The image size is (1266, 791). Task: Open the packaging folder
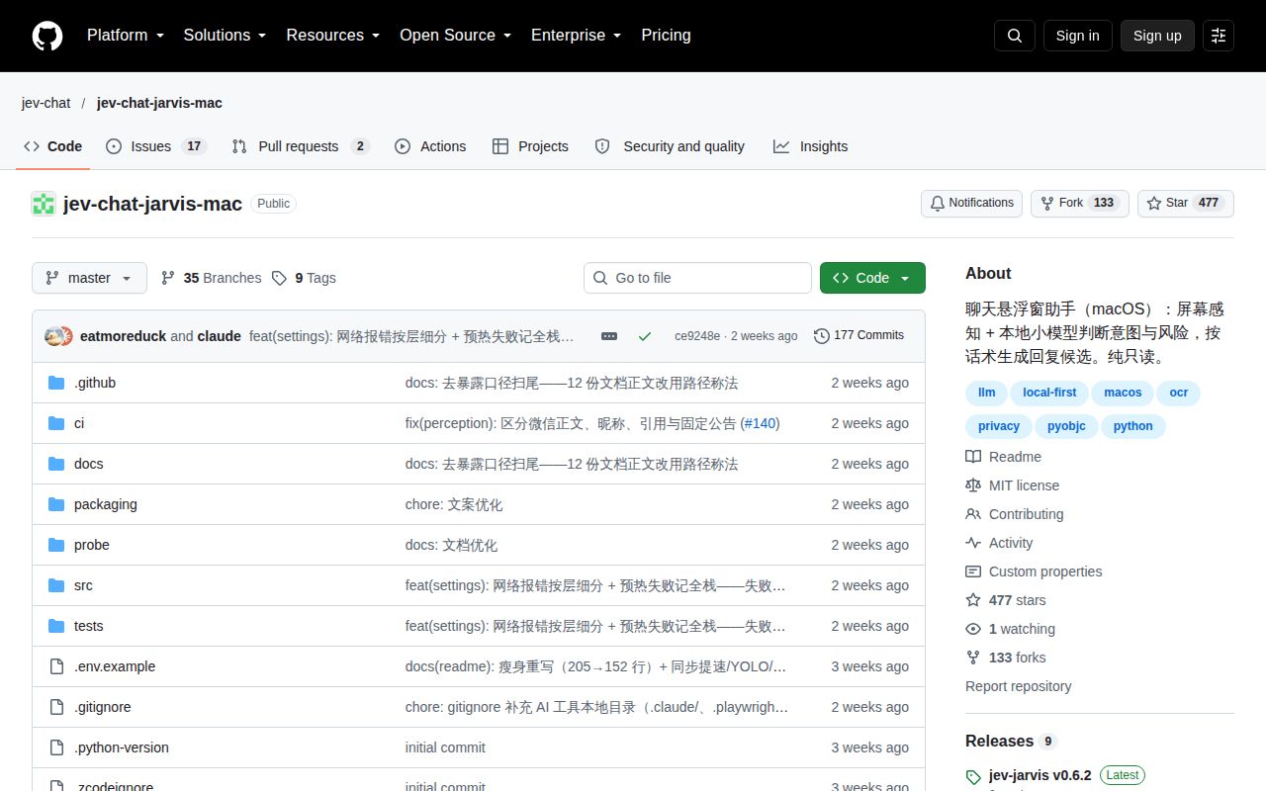coord(106,504)
